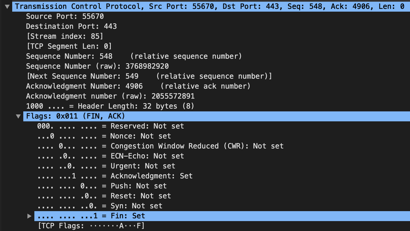Select the Acknowledgment: Set flag row
Viewport: 410px width, 231px height.
pyautogui.click(x=115, y=176)
